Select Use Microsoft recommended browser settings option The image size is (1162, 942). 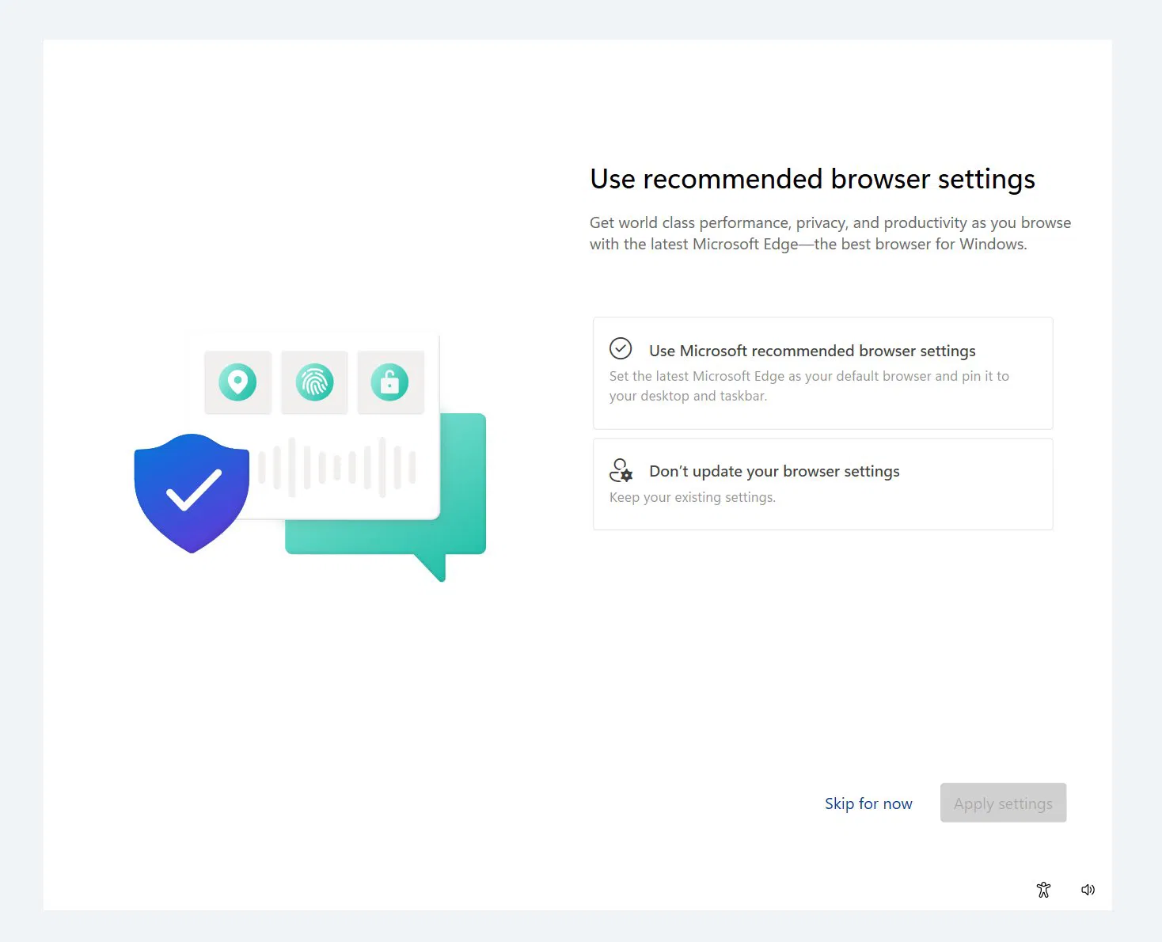[811, 351]
